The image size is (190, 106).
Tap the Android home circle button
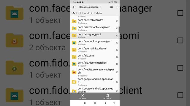95,103
